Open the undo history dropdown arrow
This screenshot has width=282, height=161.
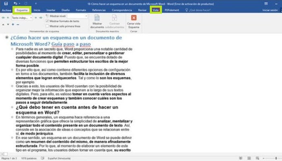[19, 4]
